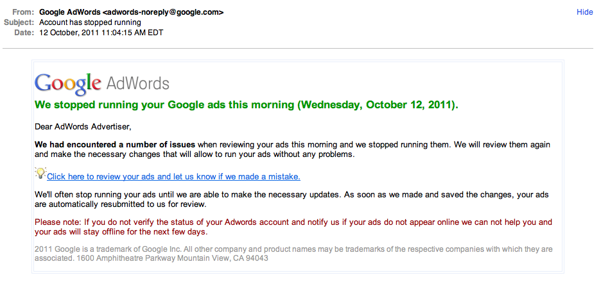Click the 'We'll often stop running your ads' paragraph
Screen dimensions: 601x305
coord(292,199)
